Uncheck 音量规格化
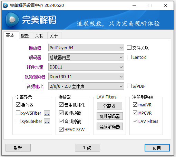176x157 pixels. coord(61,105)
